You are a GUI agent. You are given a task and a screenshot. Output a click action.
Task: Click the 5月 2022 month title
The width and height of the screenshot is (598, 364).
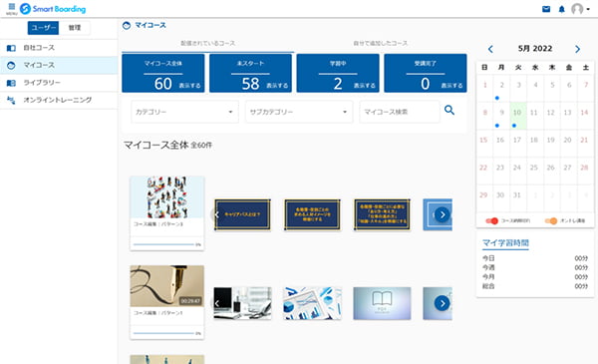[534, 49]
